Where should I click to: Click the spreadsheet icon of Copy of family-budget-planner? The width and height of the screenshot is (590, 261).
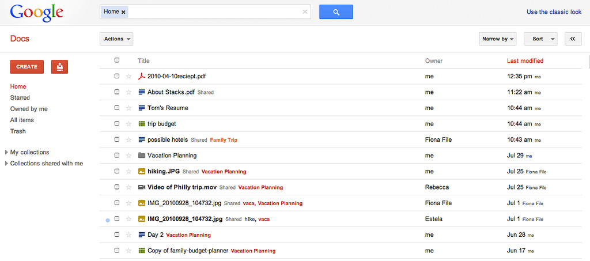pos(142,251)
